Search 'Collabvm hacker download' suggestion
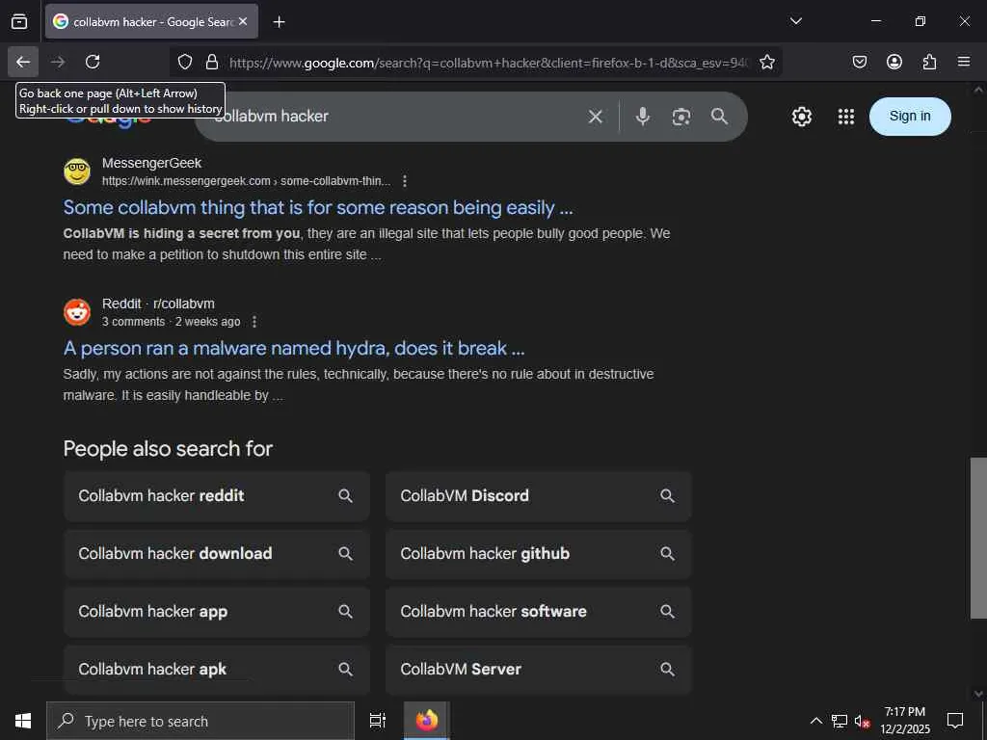The image size is (987, 740). pos(217,554)
